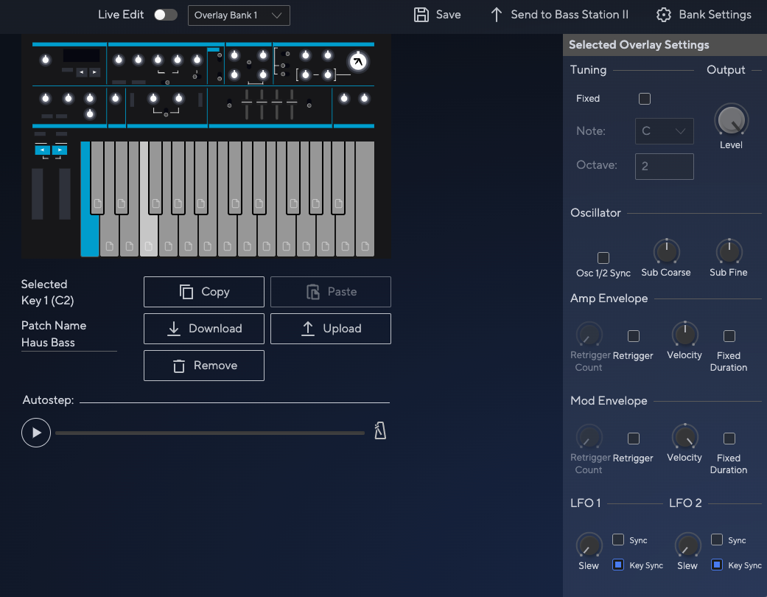Click the mod wheel strip
This screenshot has width=767, height=597.
pos(65,194)
